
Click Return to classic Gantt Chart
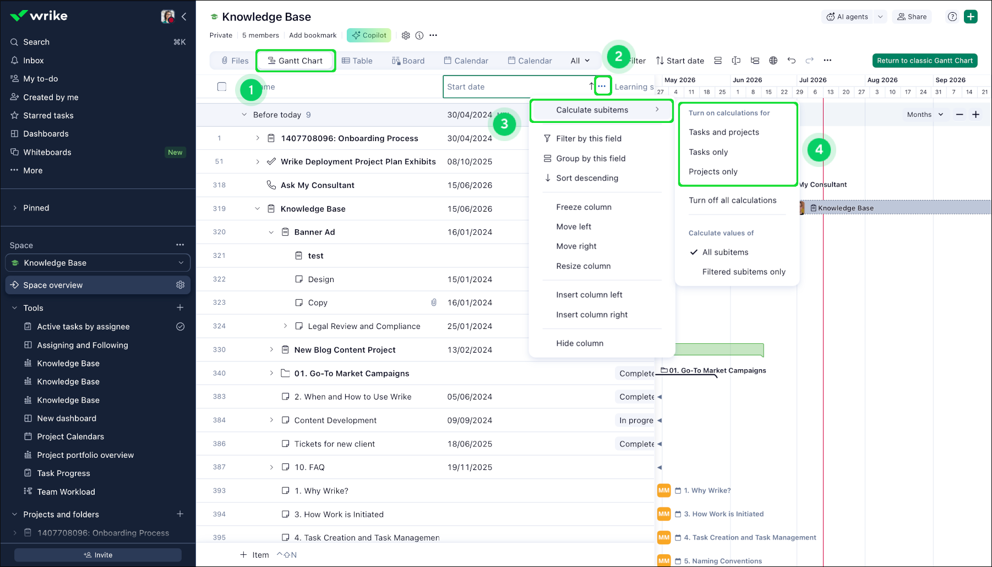pos(925,61)
